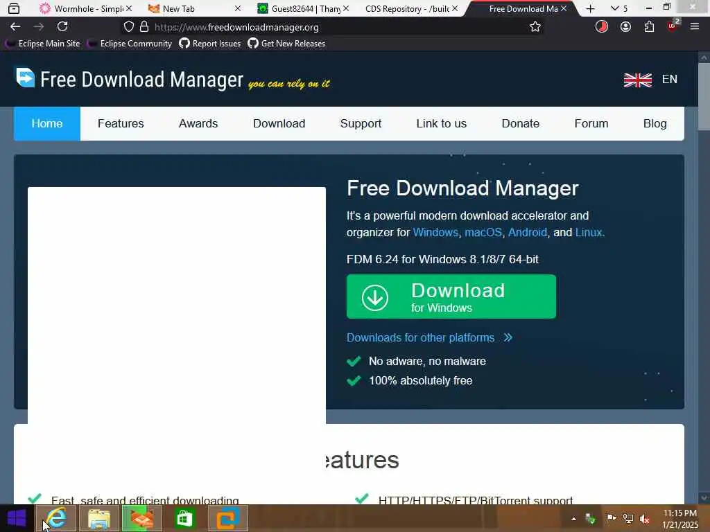Open the Forum navigation item
Screen dimensions: 710x532
pos(591,123)
